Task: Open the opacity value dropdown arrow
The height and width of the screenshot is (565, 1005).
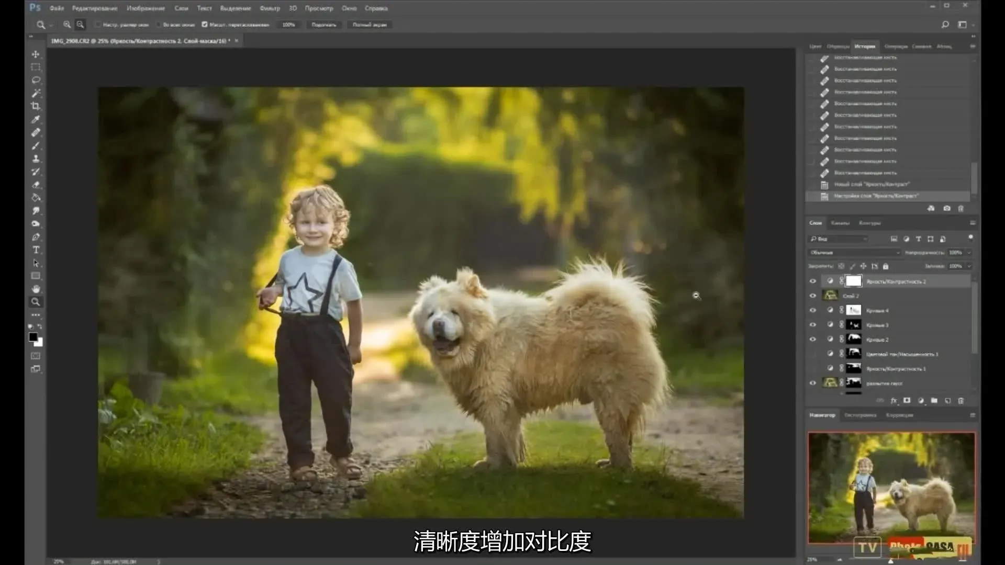Action: (969, 253)
